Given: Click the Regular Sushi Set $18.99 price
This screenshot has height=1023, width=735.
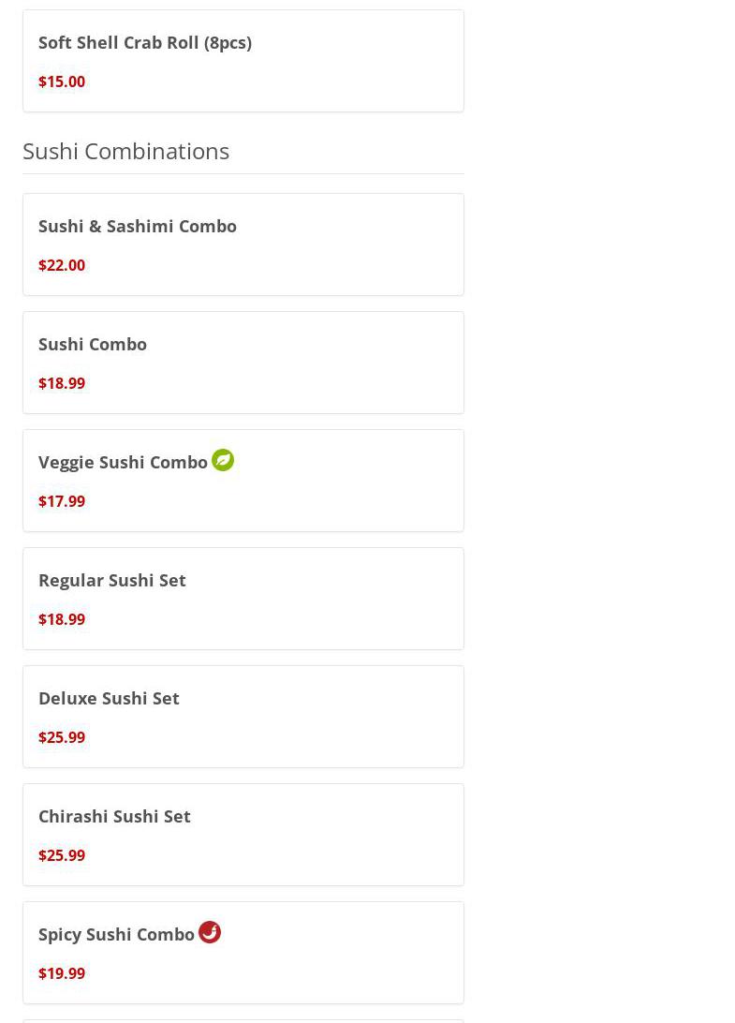Looking at the screenshot, I should click(62, 619).
